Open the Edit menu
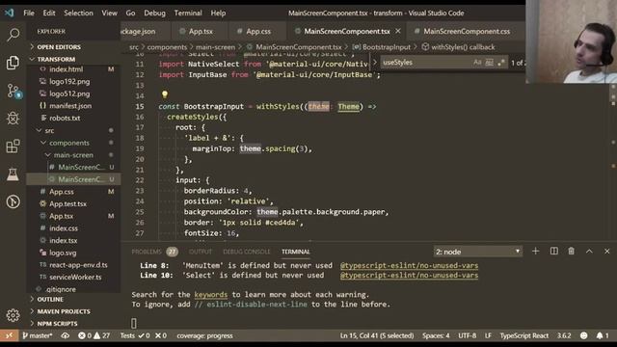The height and width of the screenshot is (347, 617). (49, 13)
